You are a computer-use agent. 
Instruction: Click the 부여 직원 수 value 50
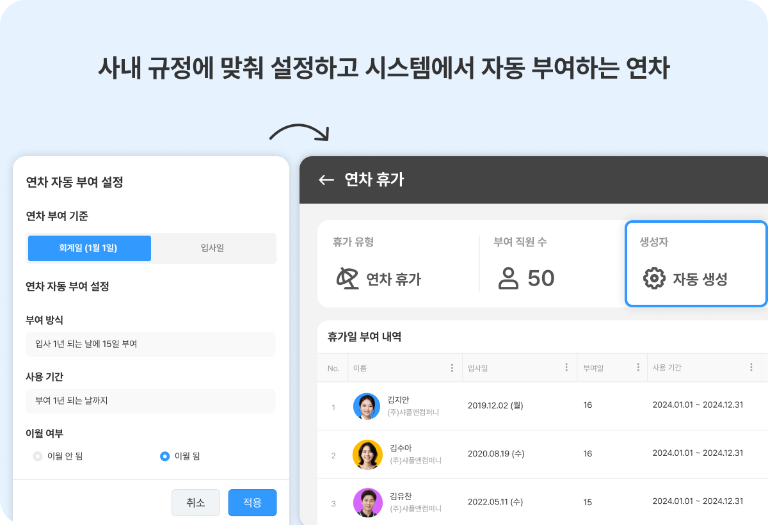[x=541, y=279]
